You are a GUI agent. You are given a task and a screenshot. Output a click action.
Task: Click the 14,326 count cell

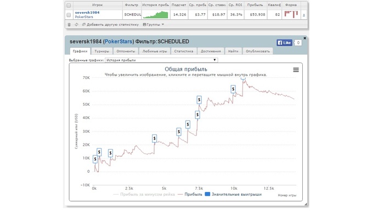179,15
